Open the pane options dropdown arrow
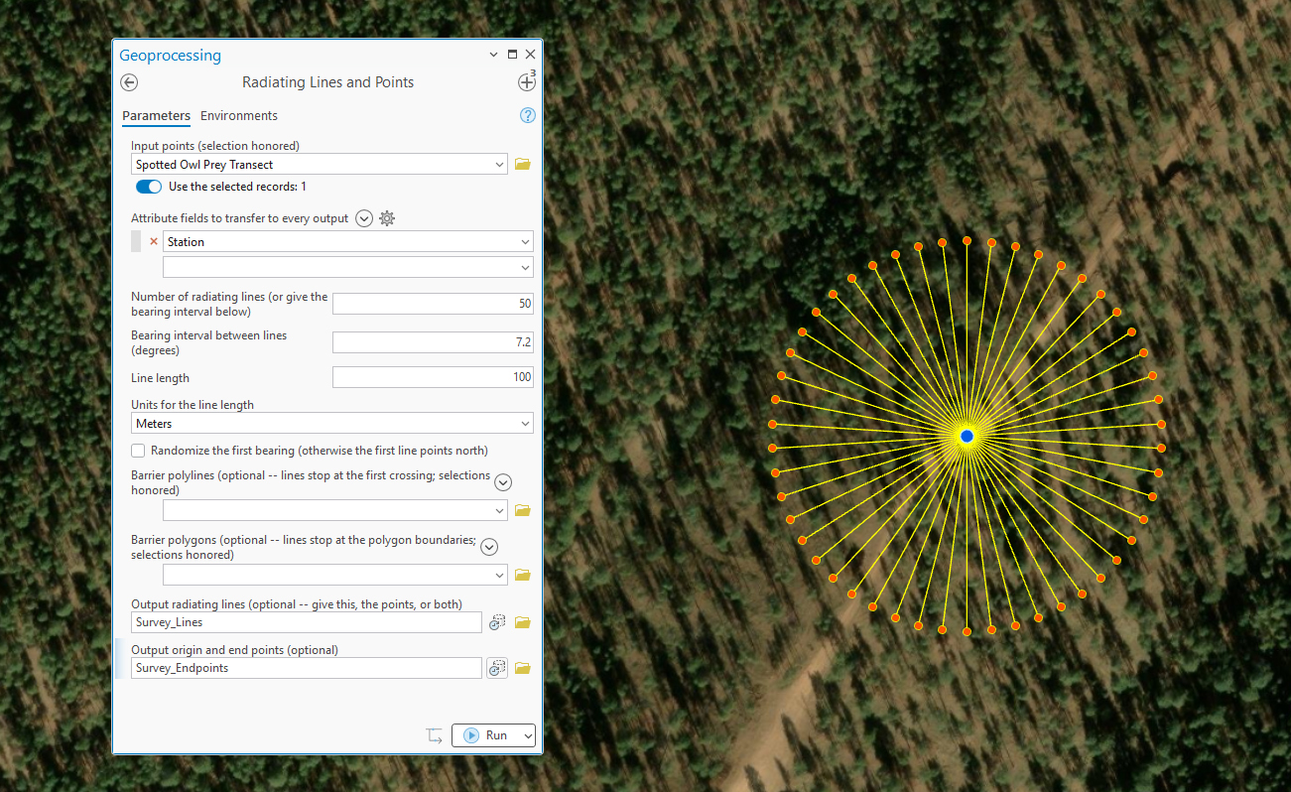Screen dimensions: 1291x792 tap(494, 55)
